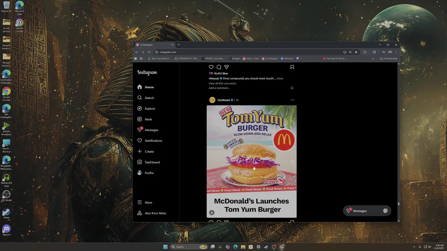Like the vinnyuzzi post with heart icon
The width and height of the screenshot is (447, 251).
point(211,67)
